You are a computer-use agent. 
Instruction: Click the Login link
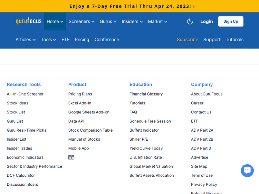pyautogui.click(x=207, y=21)
